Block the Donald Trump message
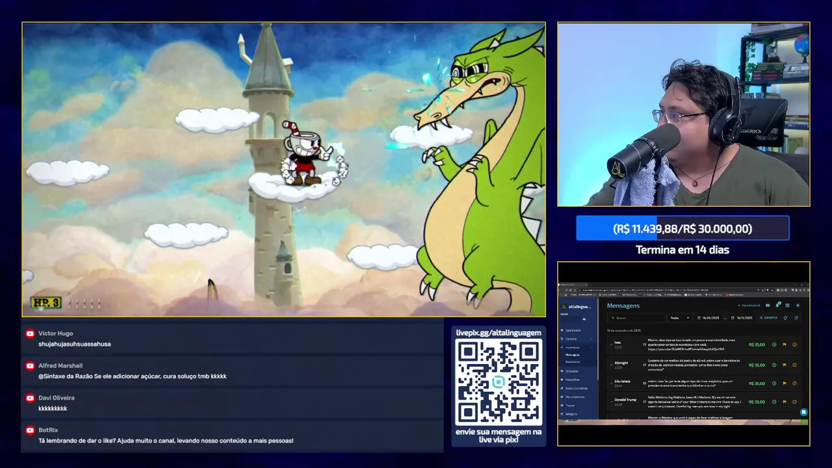This screenshot has height=468, width=832. tap(794, 402)
